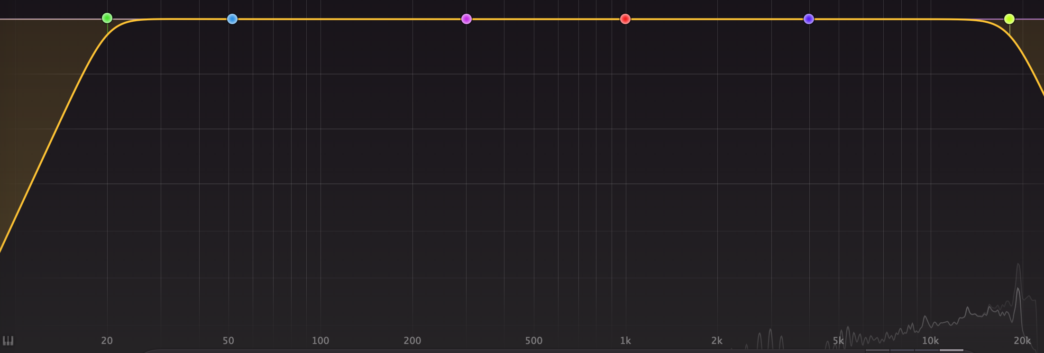Viewport: 1044px width, 353px height.
Task: Click the 500 frequency scale label
Action: (x=533, y=341)
